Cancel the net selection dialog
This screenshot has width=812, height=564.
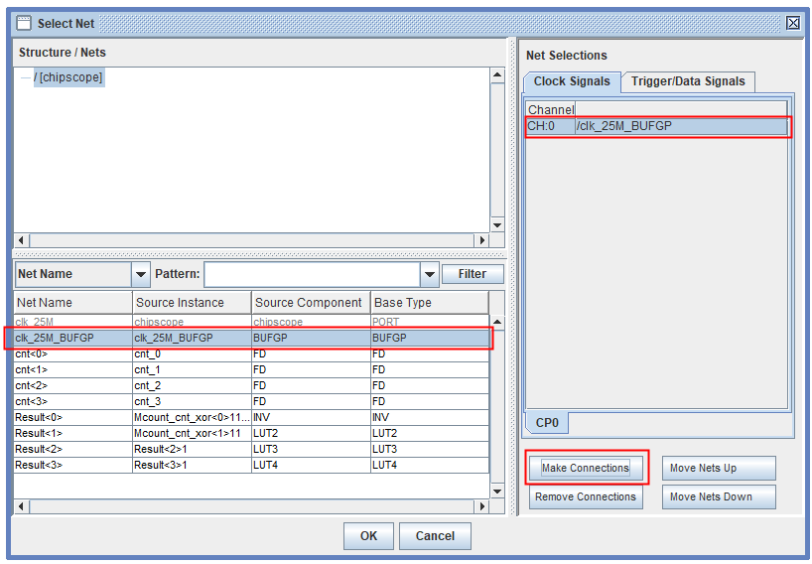click(435, 536)
